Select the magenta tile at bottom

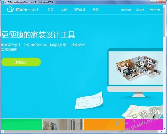pos(144,124)
